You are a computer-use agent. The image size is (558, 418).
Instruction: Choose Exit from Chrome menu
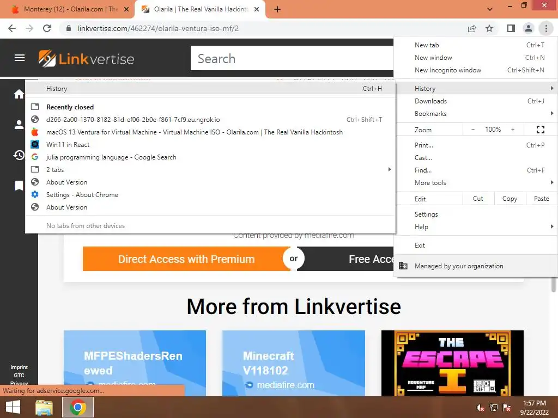tap(476, 245)
